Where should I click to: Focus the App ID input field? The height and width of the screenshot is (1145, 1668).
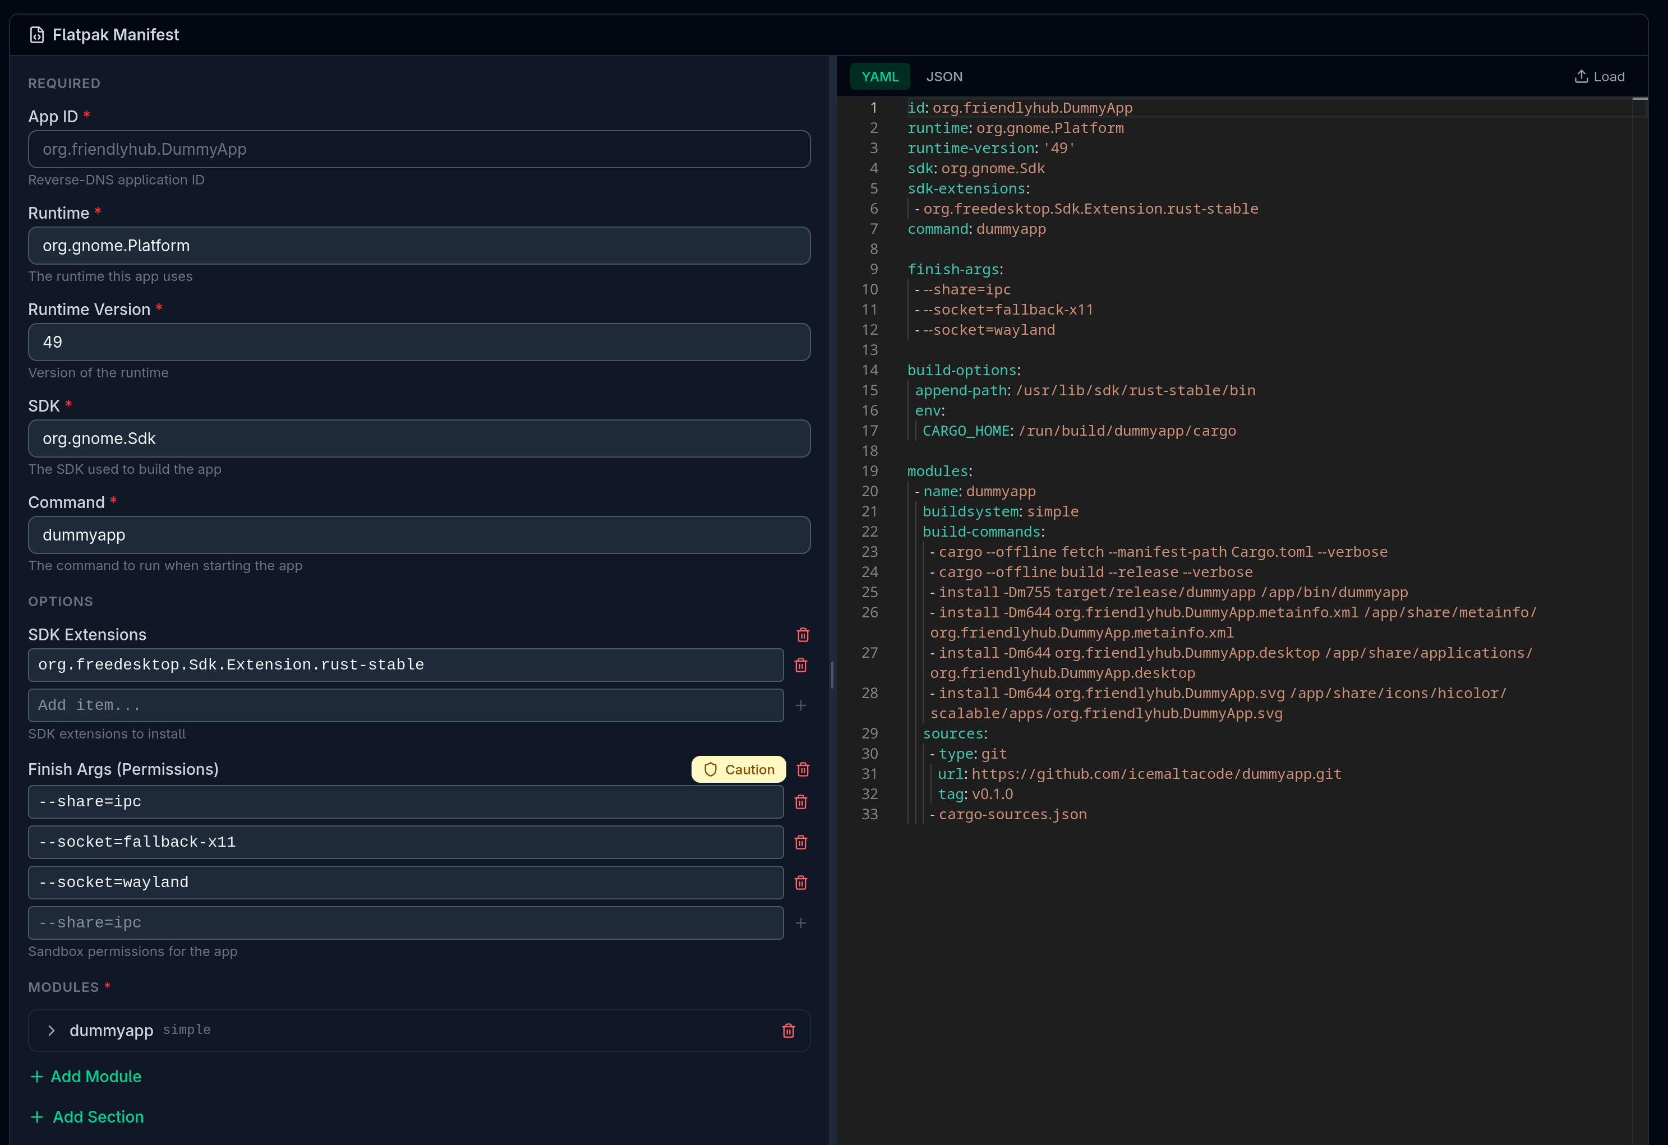[419, 149]
